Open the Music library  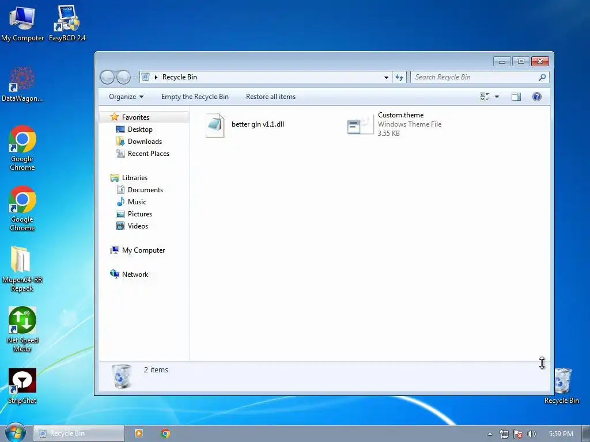pyautogui.click(x=137, y=202)
